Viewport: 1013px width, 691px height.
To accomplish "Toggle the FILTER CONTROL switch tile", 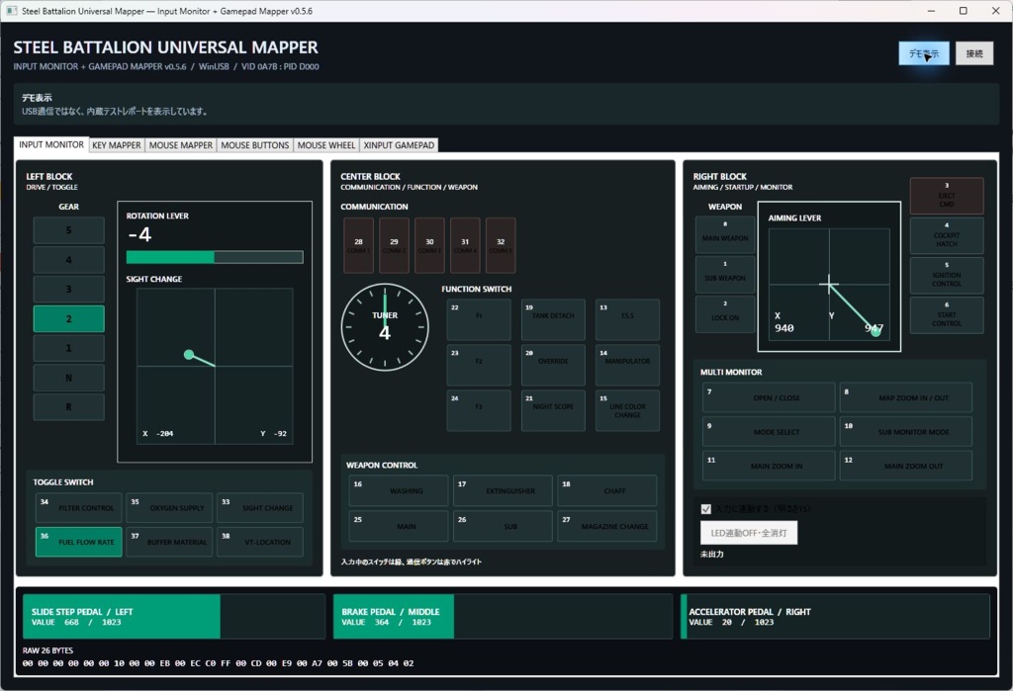I will point(79,507).
